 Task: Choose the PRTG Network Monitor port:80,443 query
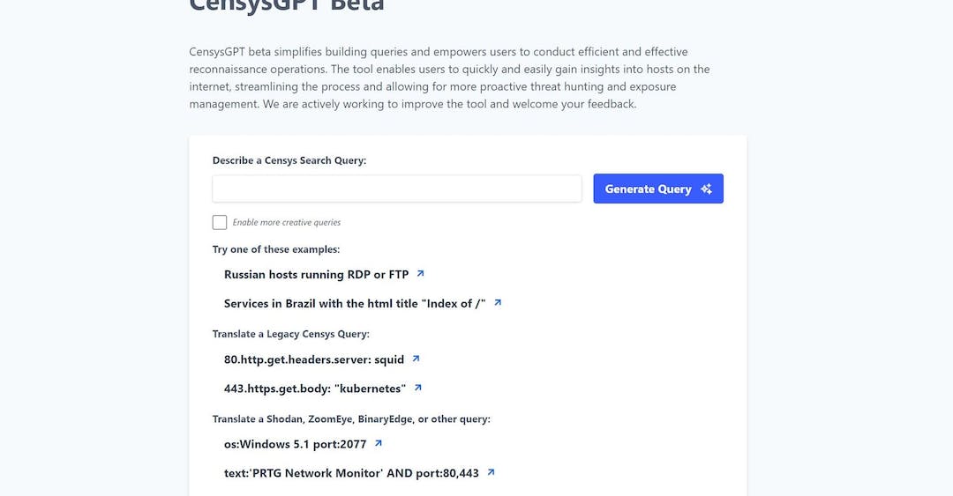(x=351, y=473)
